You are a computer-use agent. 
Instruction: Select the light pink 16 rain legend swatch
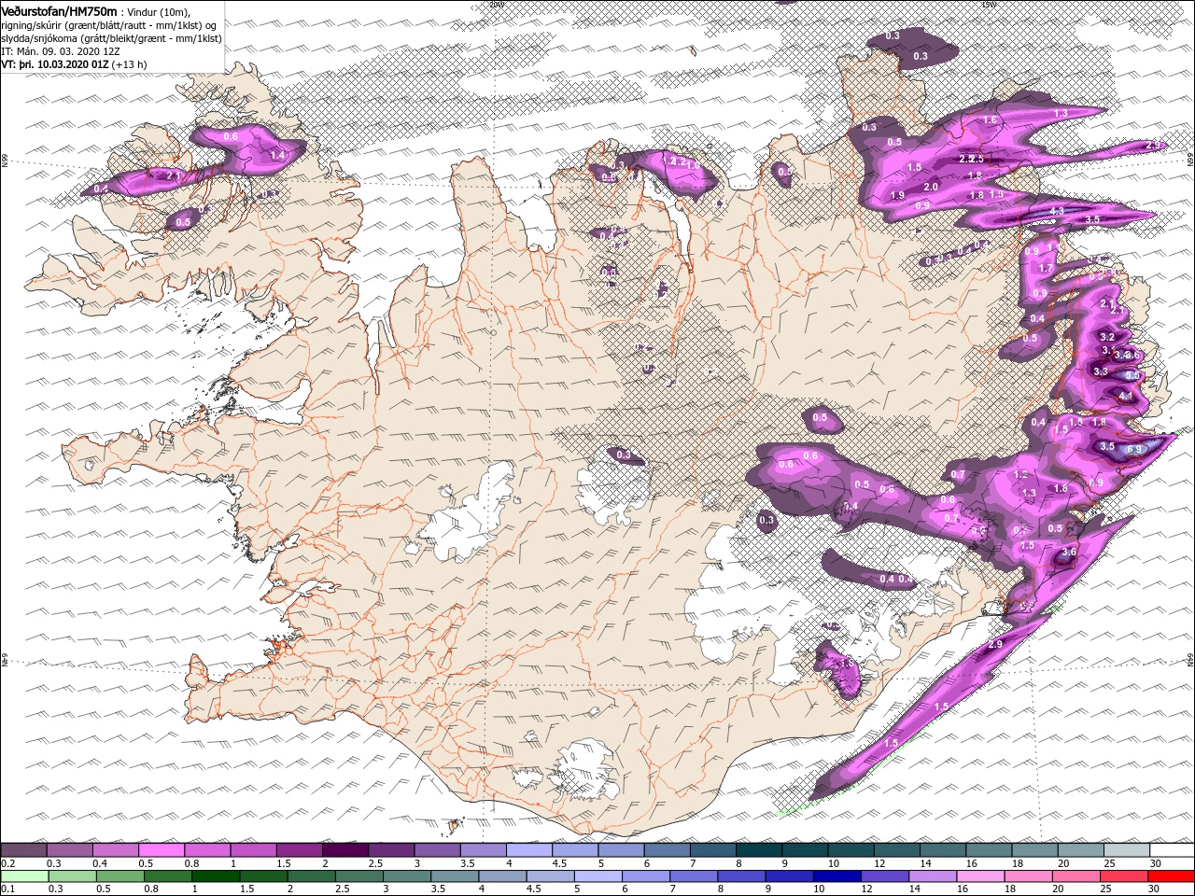click(980, 876)
